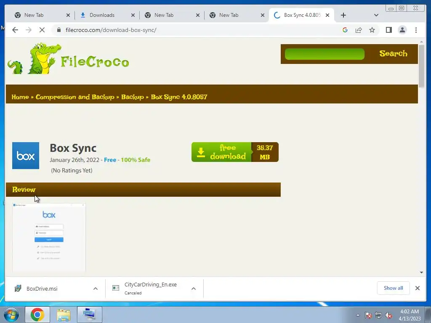This screenshot has height=323, width=431.
Task: Open the Chrome profile avatar
Action: 402,30
